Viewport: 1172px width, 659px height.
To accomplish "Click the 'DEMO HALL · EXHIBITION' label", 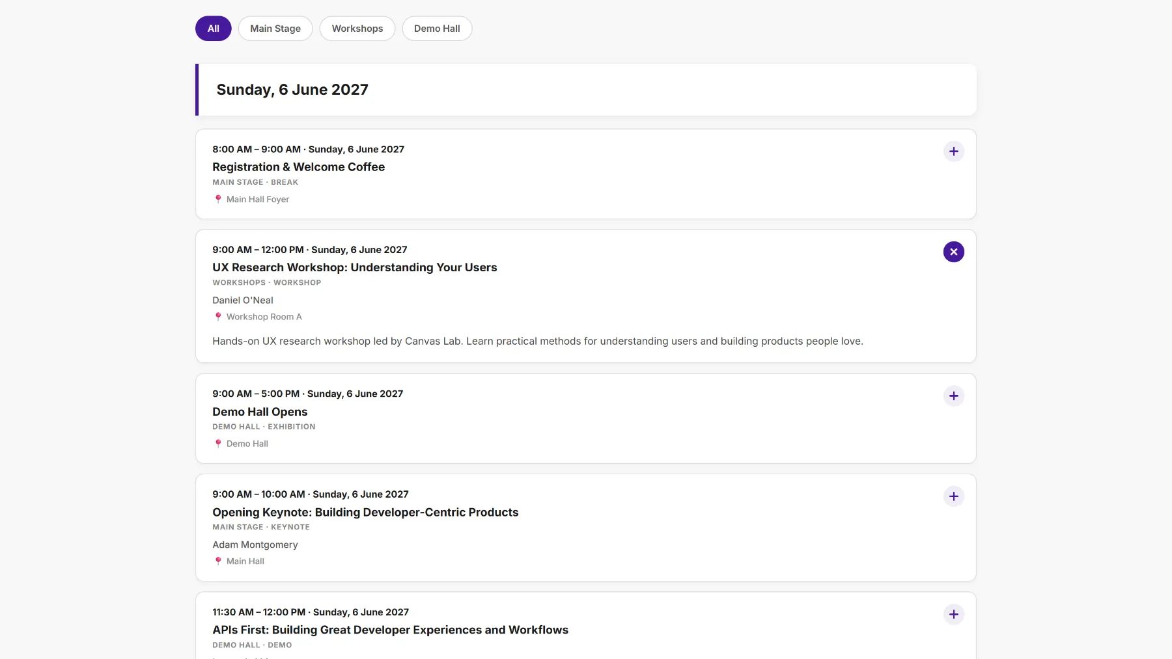I will pyautogui.click(x=264, y=427).
